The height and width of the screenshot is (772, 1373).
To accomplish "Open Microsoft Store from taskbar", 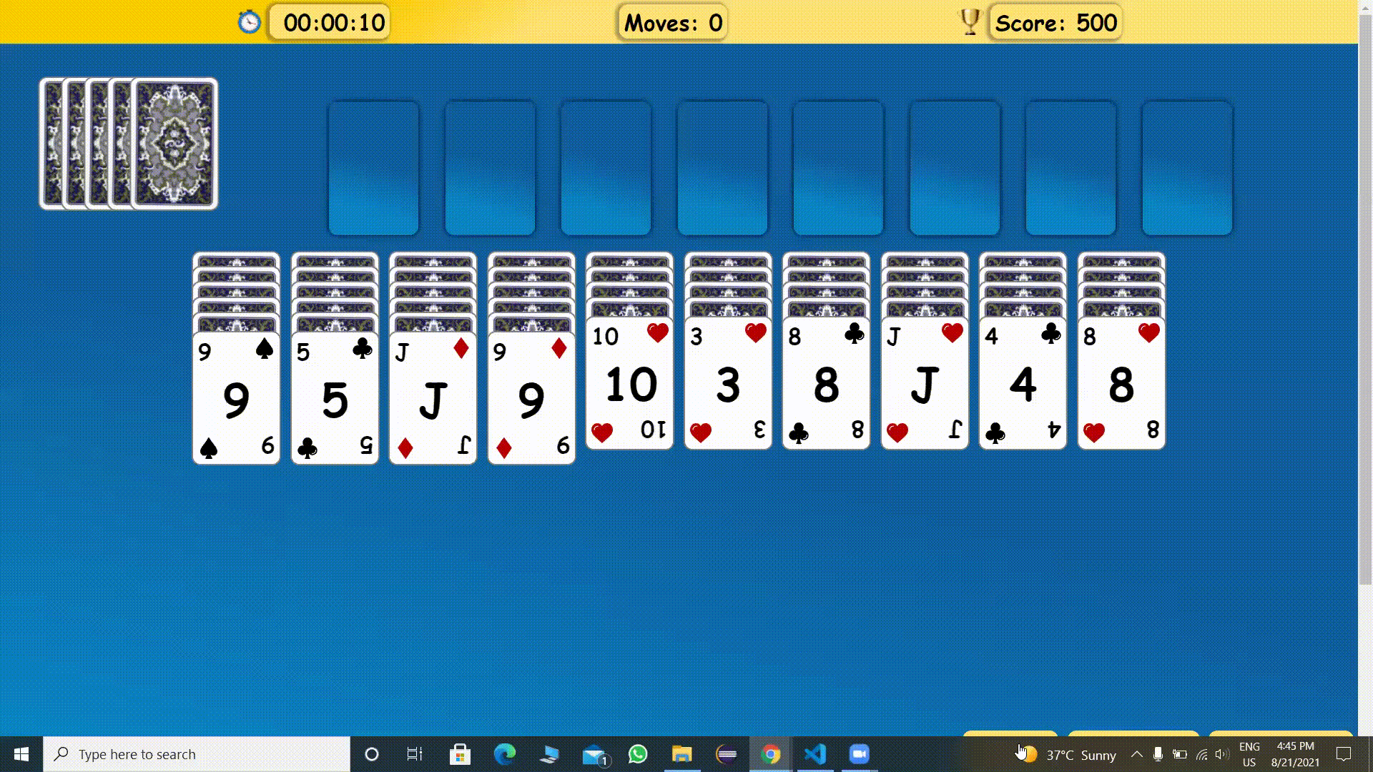I will [460, 754].
